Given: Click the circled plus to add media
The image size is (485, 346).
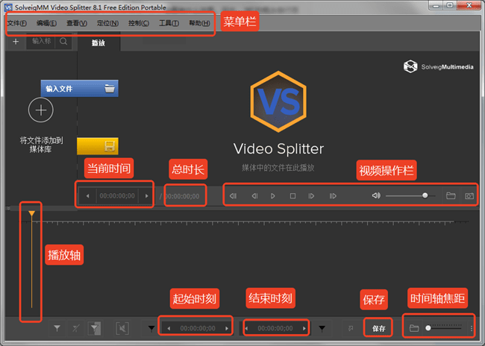Looking at the screenshot, I should 41,110.
